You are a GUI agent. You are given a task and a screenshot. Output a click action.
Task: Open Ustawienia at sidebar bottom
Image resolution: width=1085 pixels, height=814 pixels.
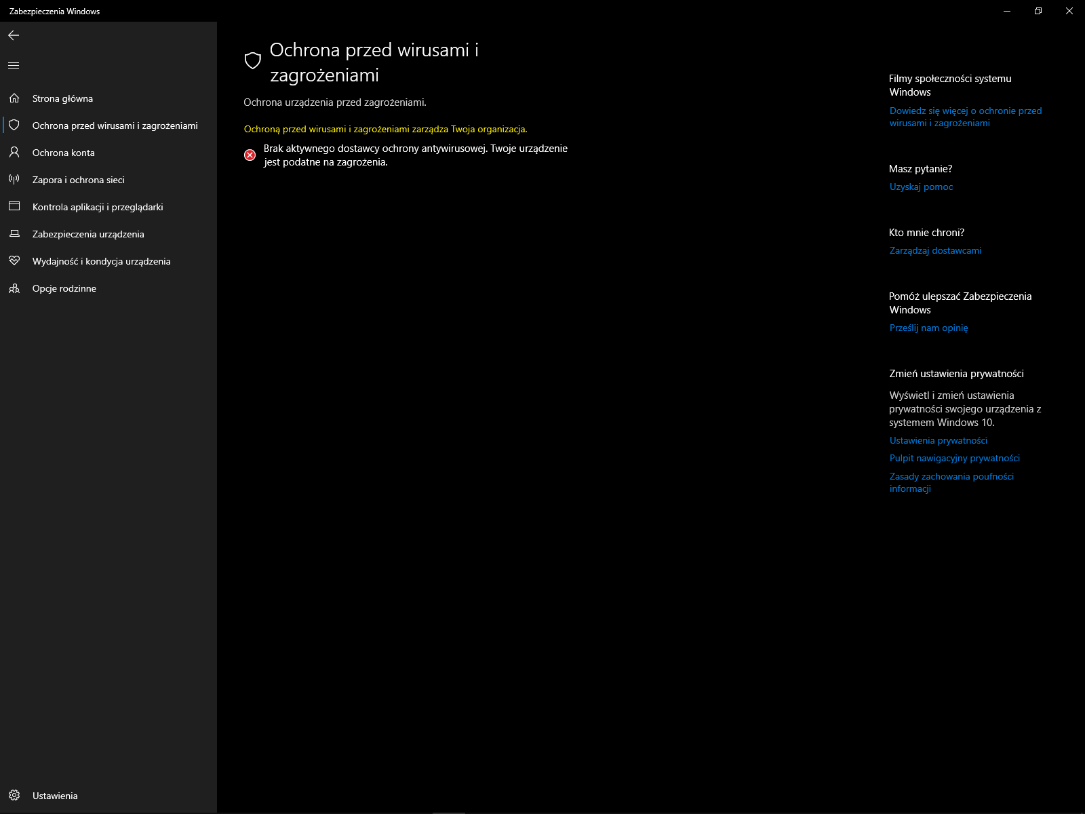108,796
